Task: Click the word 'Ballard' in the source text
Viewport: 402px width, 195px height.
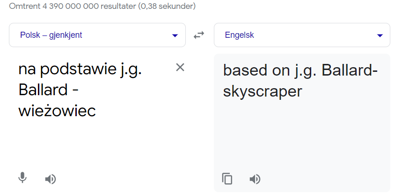Action: pyautogui.click(x=43, y=90)
